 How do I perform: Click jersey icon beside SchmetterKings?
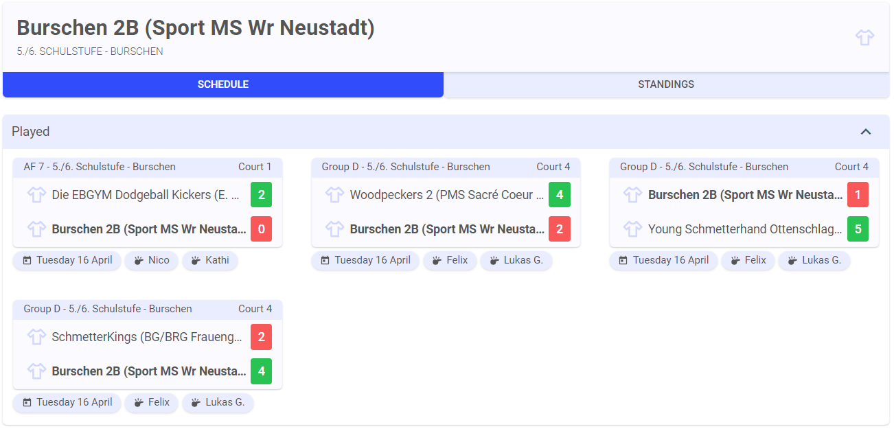tap(36, 337)
